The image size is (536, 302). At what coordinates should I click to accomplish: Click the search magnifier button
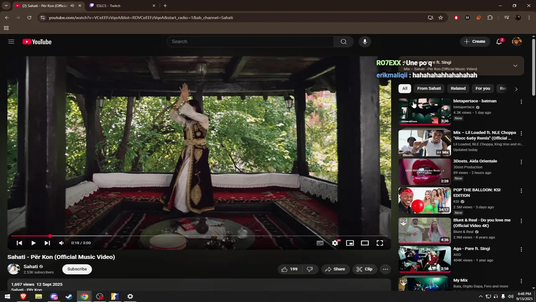pyautogui.click(x=343, y=42)
